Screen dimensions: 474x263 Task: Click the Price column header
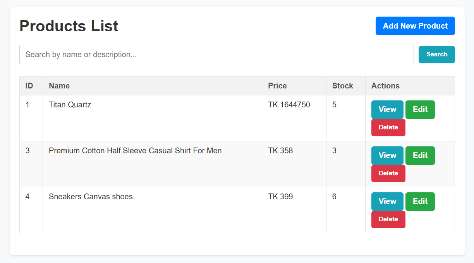click(277, 86)
